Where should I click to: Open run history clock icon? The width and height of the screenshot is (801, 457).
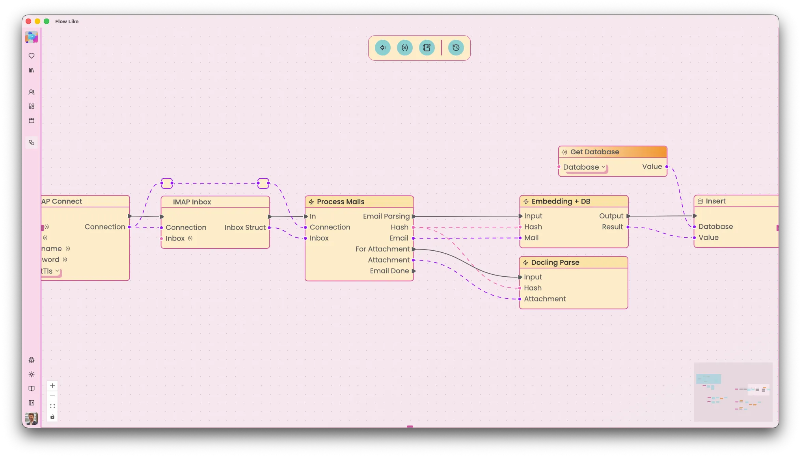456,48
